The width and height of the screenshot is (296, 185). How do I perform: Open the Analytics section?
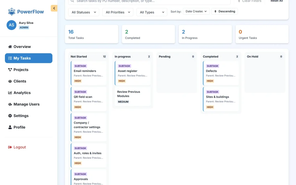point(29,93)
